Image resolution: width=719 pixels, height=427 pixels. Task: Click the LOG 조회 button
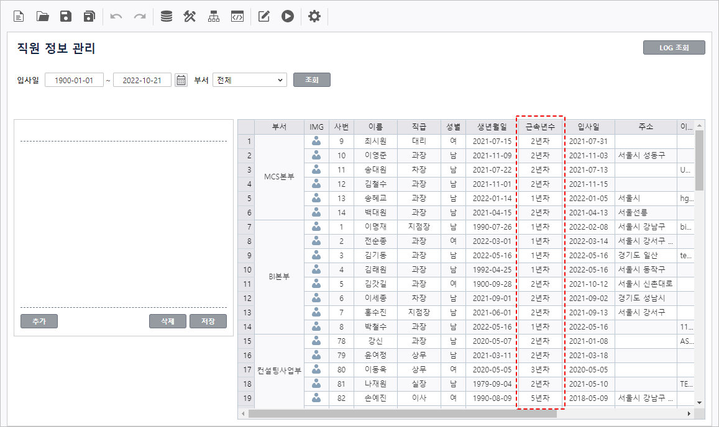tap(674, 48)
